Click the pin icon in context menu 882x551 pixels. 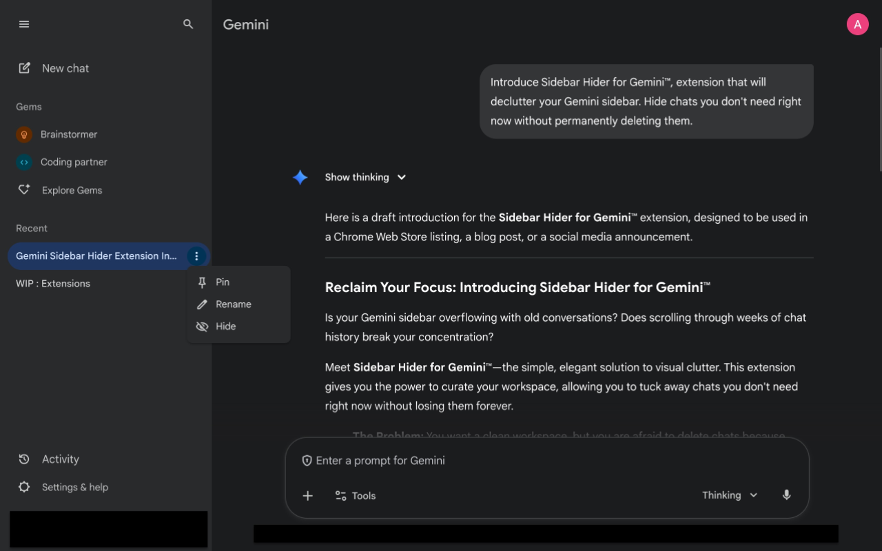[x=202, y=282]
